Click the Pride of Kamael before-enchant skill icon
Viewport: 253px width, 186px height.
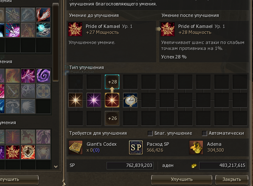point(75,29)
